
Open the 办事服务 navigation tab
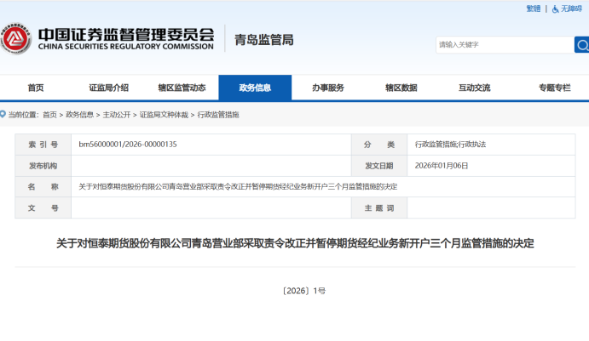[327, 88]
